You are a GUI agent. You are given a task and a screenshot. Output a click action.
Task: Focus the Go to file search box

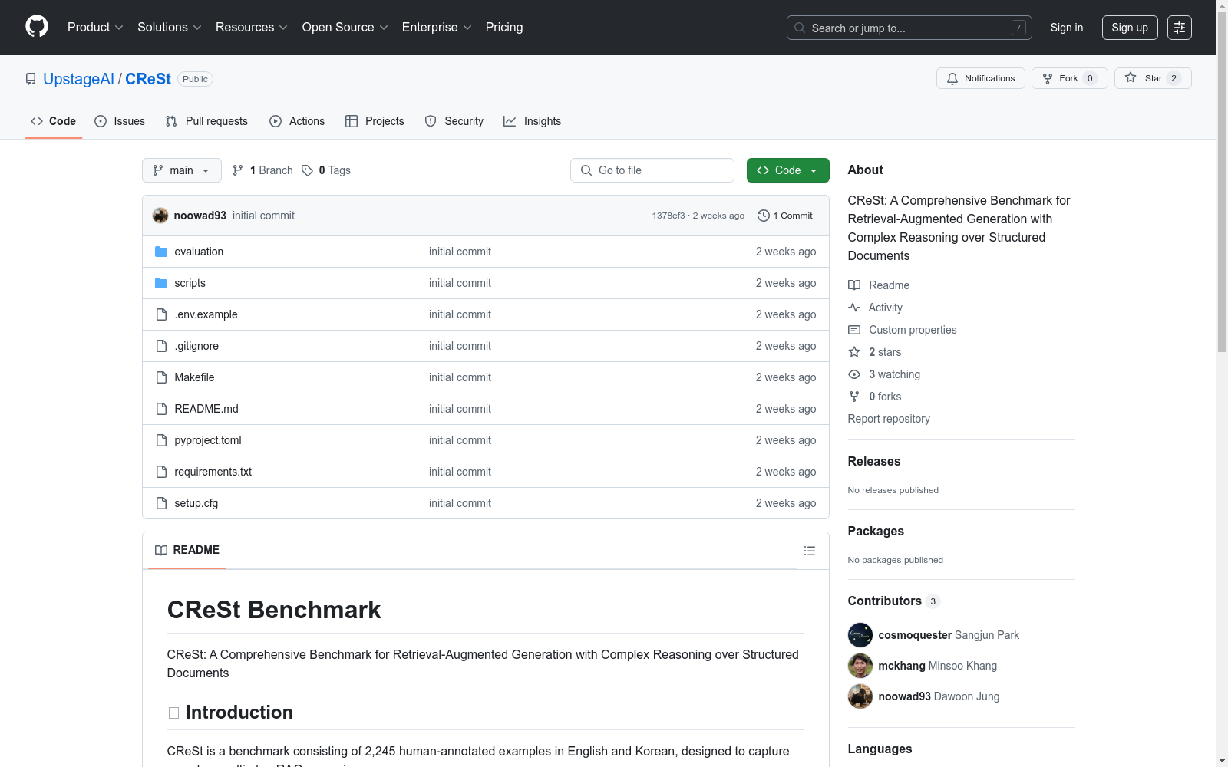point(652,170)
